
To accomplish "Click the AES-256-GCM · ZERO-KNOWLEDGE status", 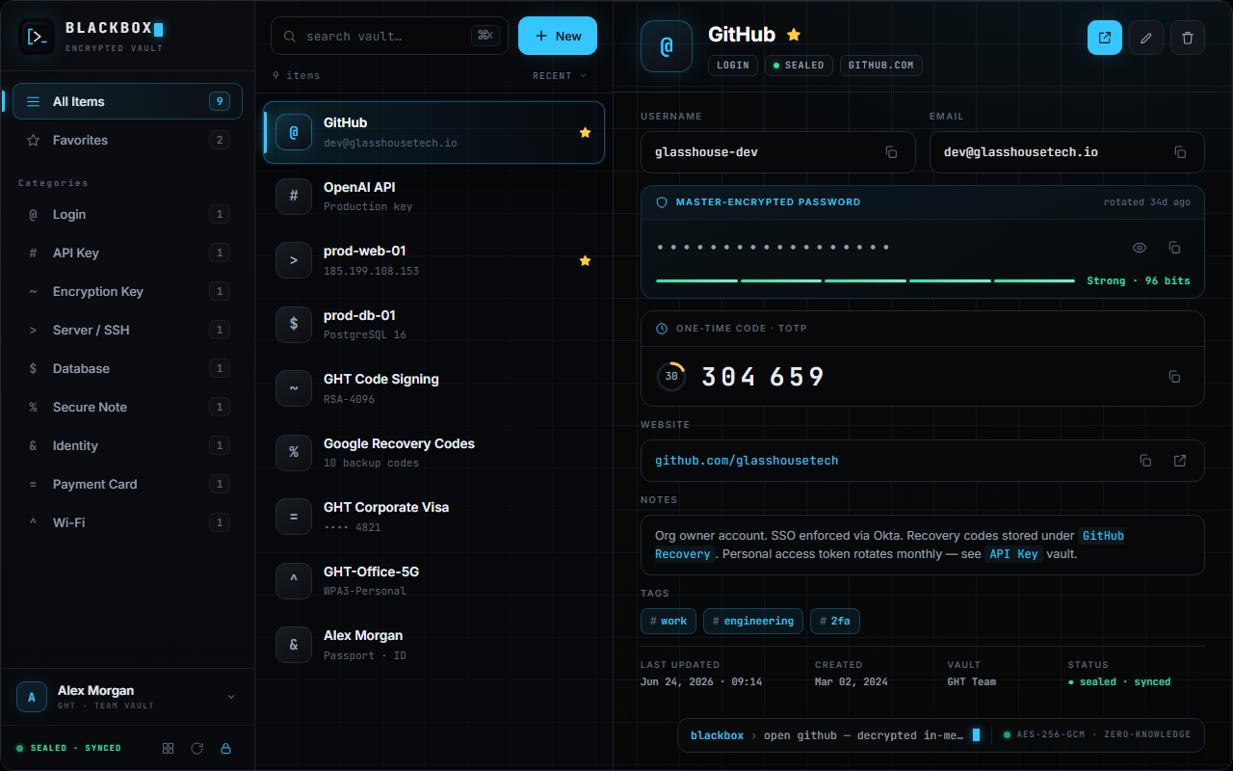I will point(1097,734).
